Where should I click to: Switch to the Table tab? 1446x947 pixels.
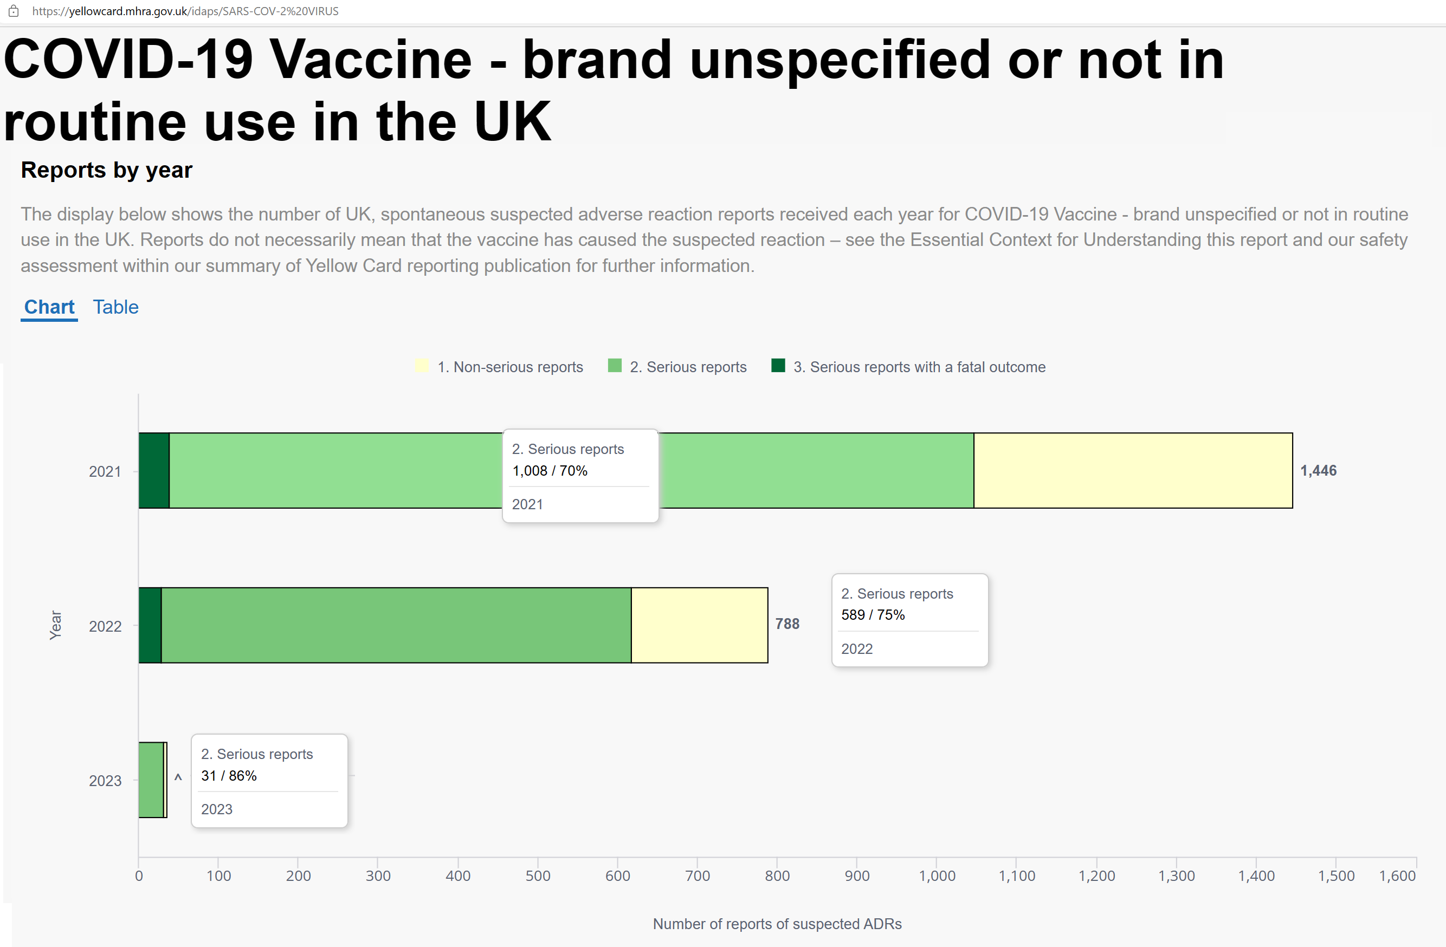pos(115,307)
